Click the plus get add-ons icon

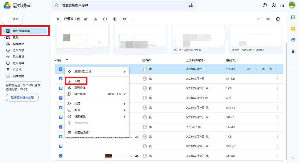click(293, 69)
